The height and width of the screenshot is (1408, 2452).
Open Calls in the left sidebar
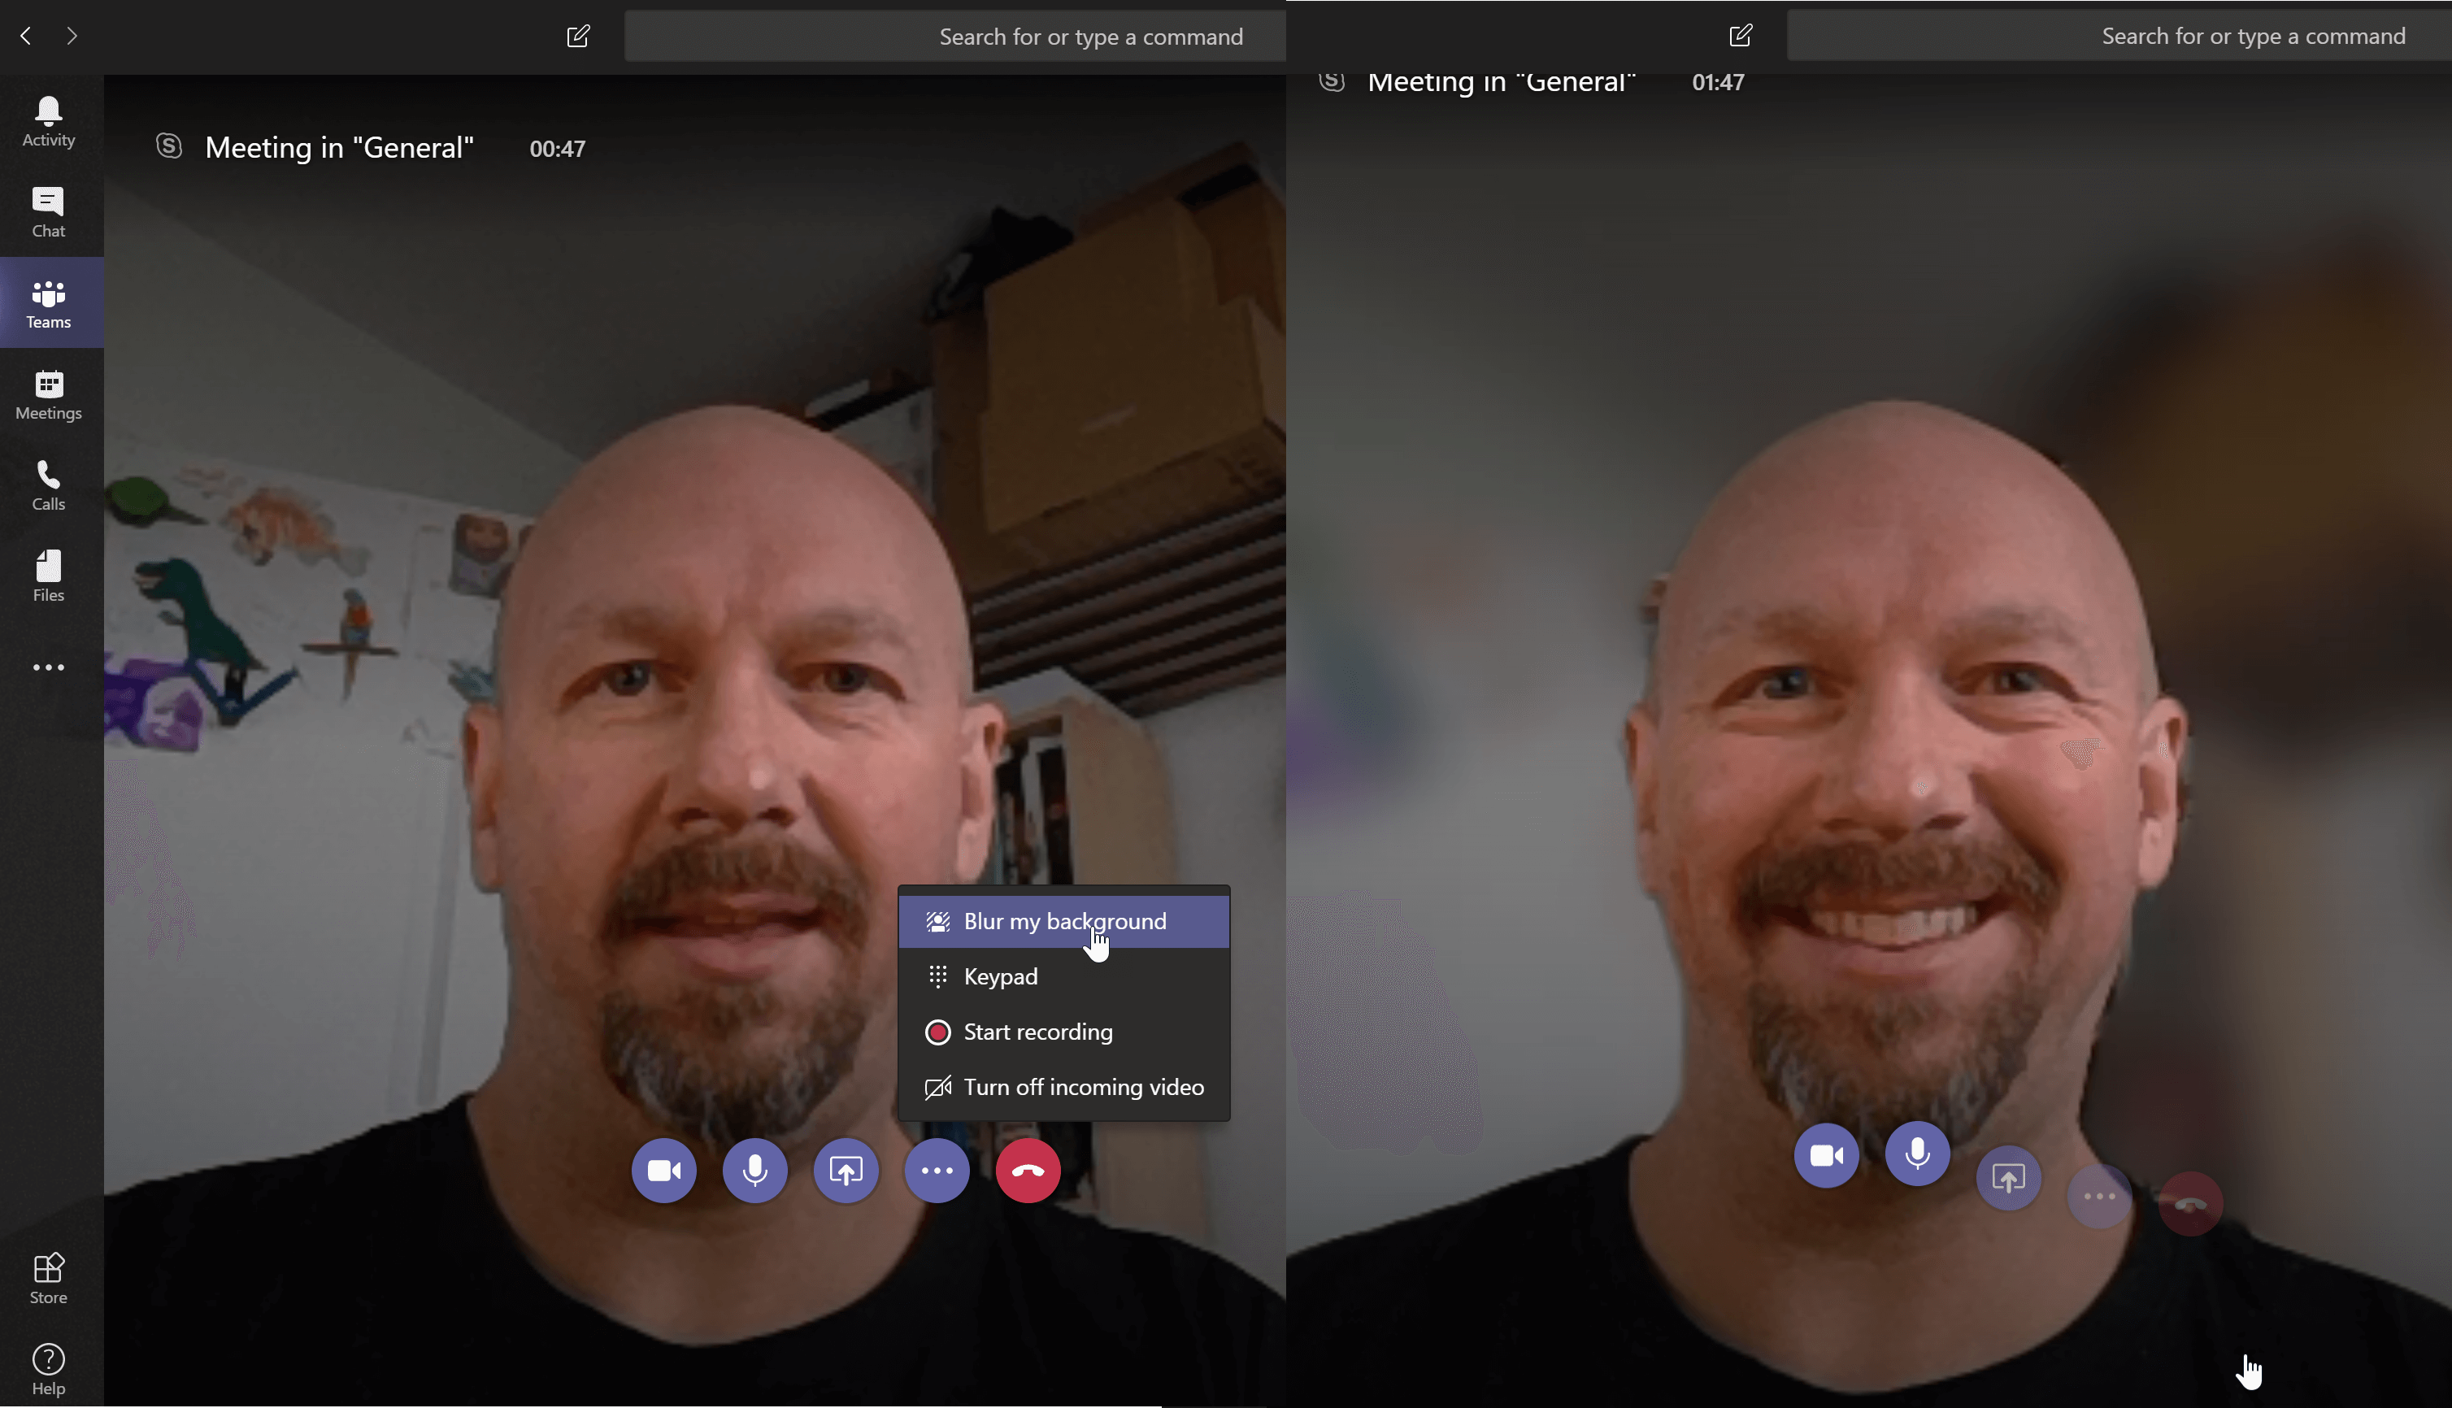click(x=48, y=485)
